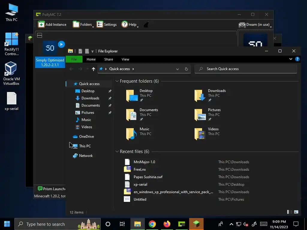Select Documents frequent folder icon
The width and height of the screenshot is (307, 230).
pyautogui.click(x=131, y=115)
